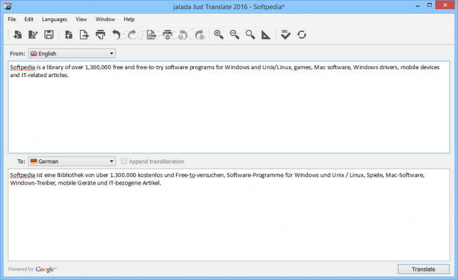
Task: Click the Google logo link
Action: coord(46,269)
